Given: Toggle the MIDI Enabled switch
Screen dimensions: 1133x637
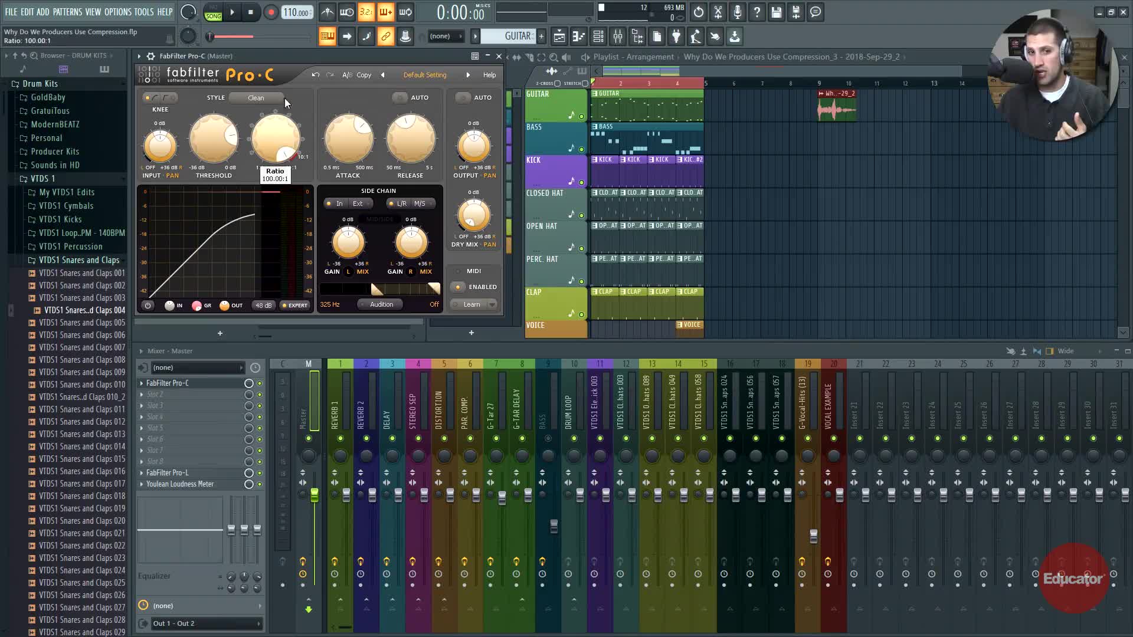Looking at the screenshot, I should click(x=458, y=287).
